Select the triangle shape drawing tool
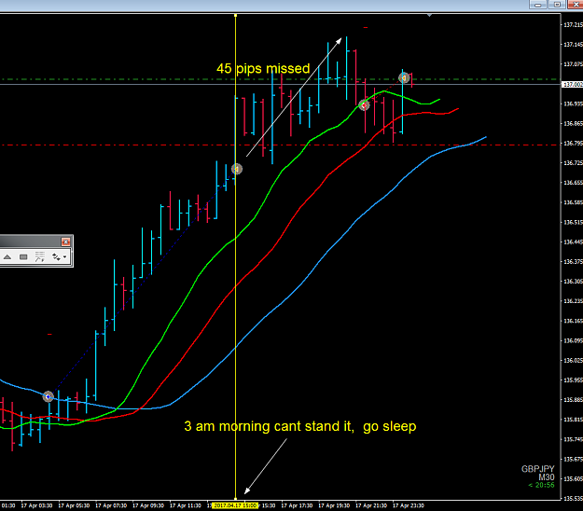 pyautogui.click(x=7, y=256)
